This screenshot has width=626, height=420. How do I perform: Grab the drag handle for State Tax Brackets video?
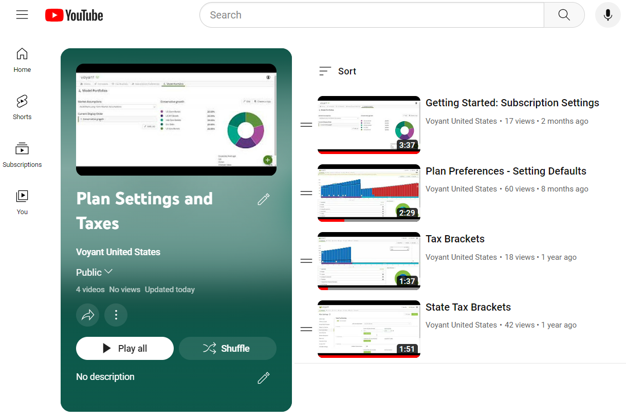(x=306, y=329)
